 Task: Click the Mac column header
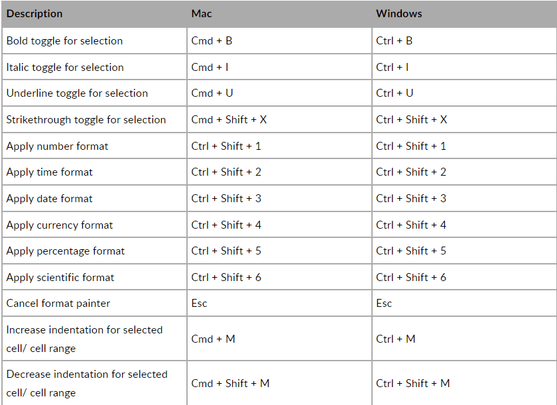tap(202, 14)
